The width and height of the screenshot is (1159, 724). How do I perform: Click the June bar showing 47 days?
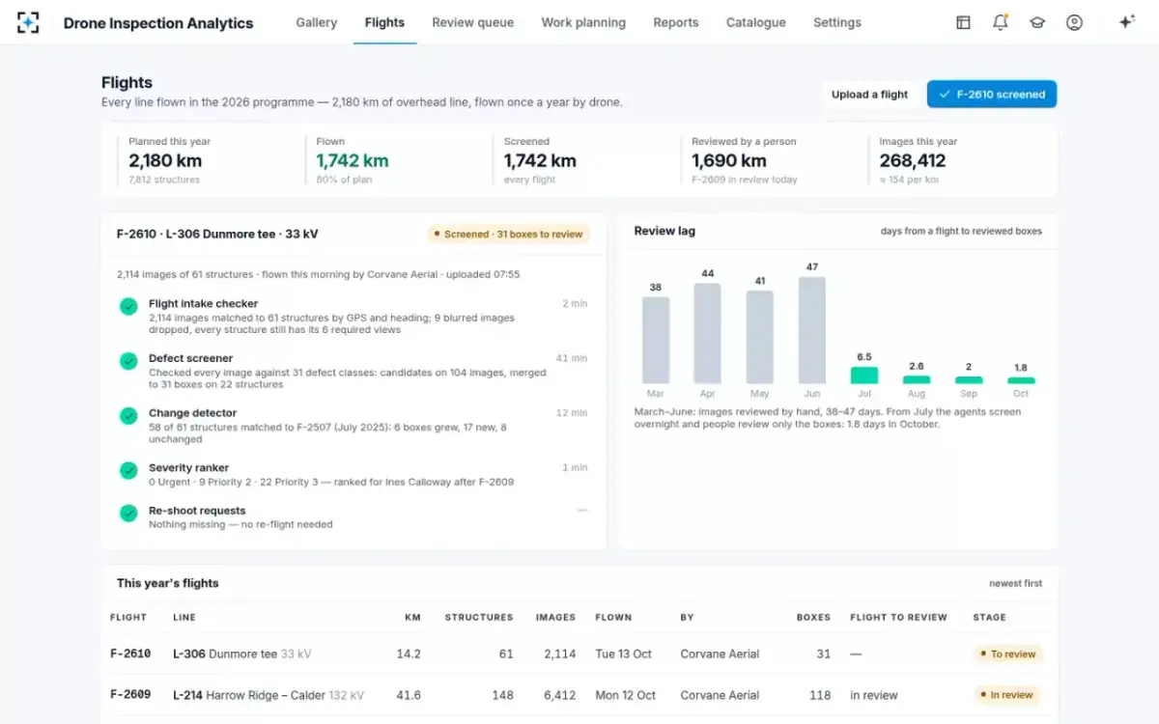[x=812, y=330]
